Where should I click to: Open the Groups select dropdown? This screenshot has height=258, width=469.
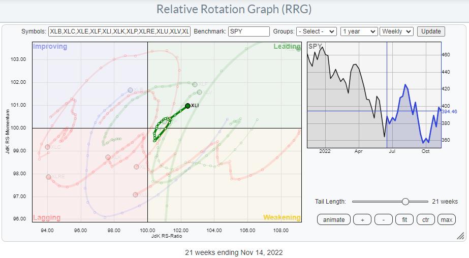coord(317,31)
